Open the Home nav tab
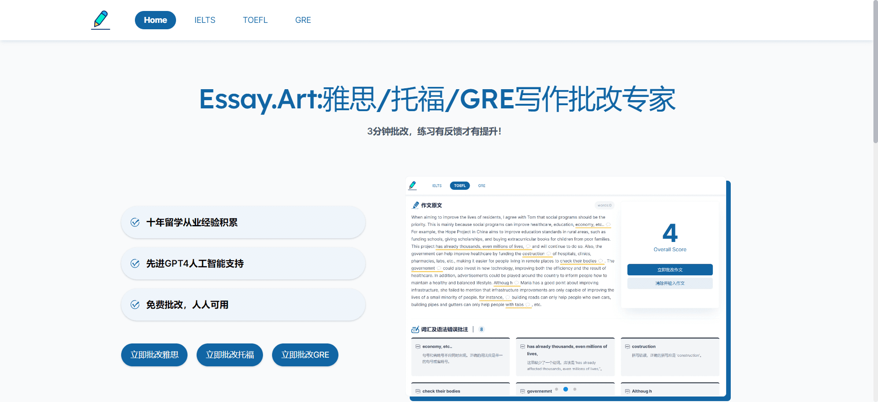Image resolution: width=878 pixels, height=402 pixels. (155, 20)
